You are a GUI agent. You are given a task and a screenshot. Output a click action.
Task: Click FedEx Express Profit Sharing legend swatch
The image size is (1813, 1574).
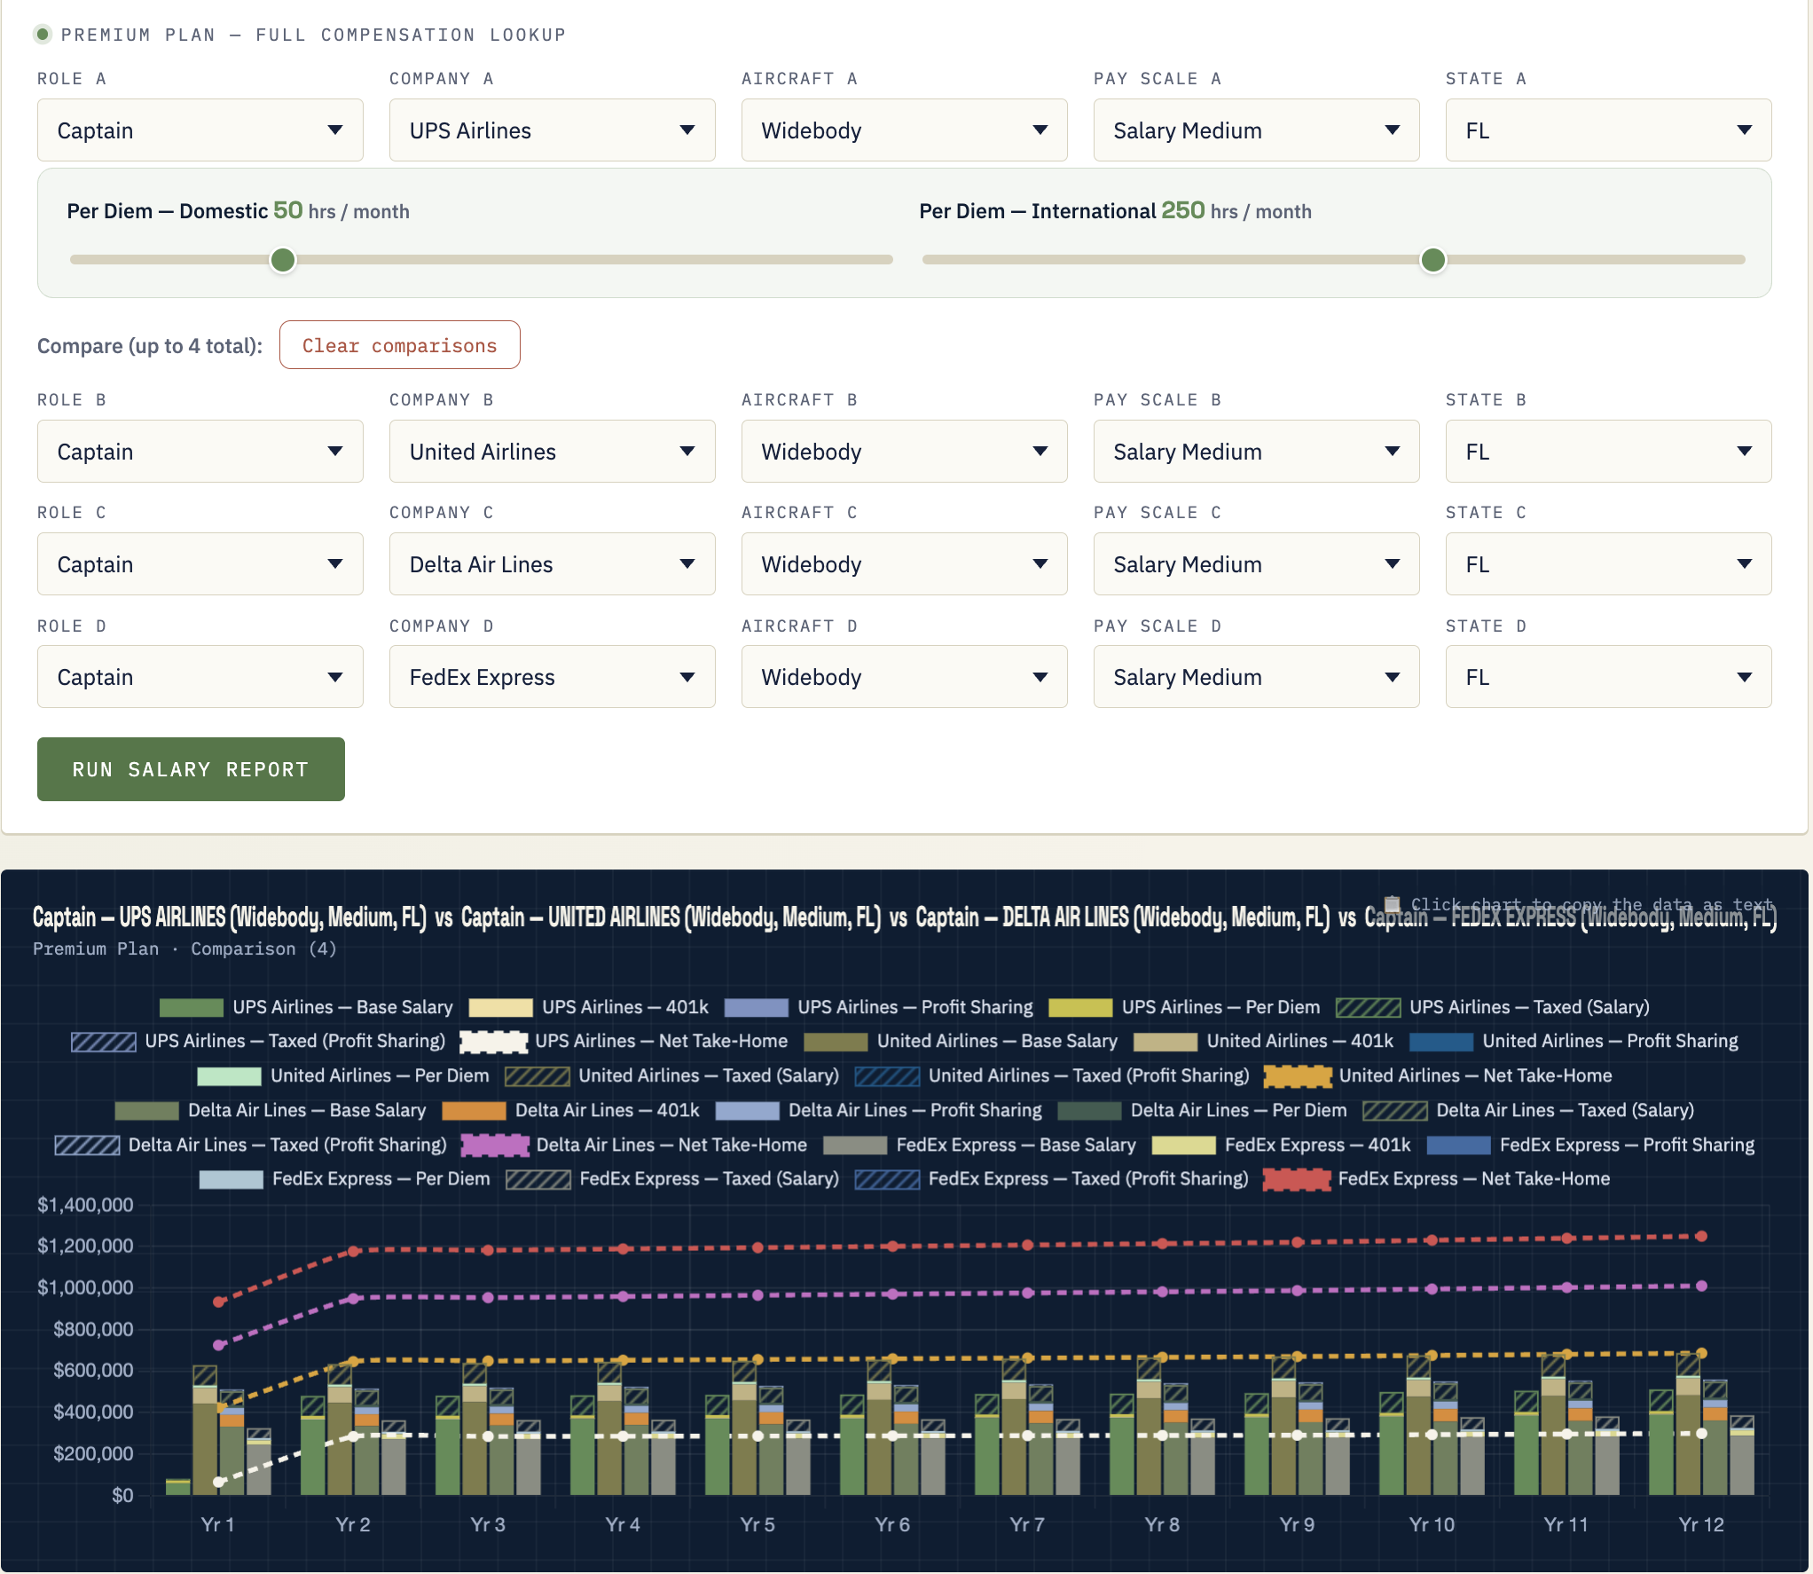pos(1458,1145)
